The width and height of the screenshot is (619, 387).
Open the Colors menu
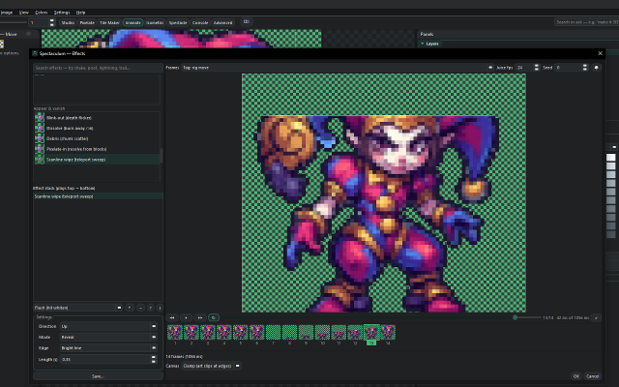tap(41, 13)
